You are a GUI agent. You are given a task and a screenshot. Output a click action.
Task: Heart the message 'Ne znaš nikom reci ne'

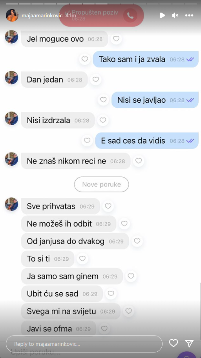(x=138, y=161)
